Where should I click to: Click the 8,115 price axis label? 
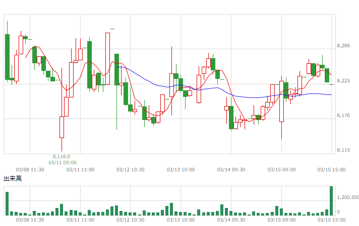343,150
